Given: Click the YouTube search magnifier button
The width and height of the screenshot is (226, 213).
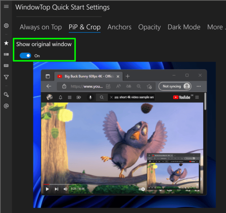Looking at the screenshot, I should point(102,97).
